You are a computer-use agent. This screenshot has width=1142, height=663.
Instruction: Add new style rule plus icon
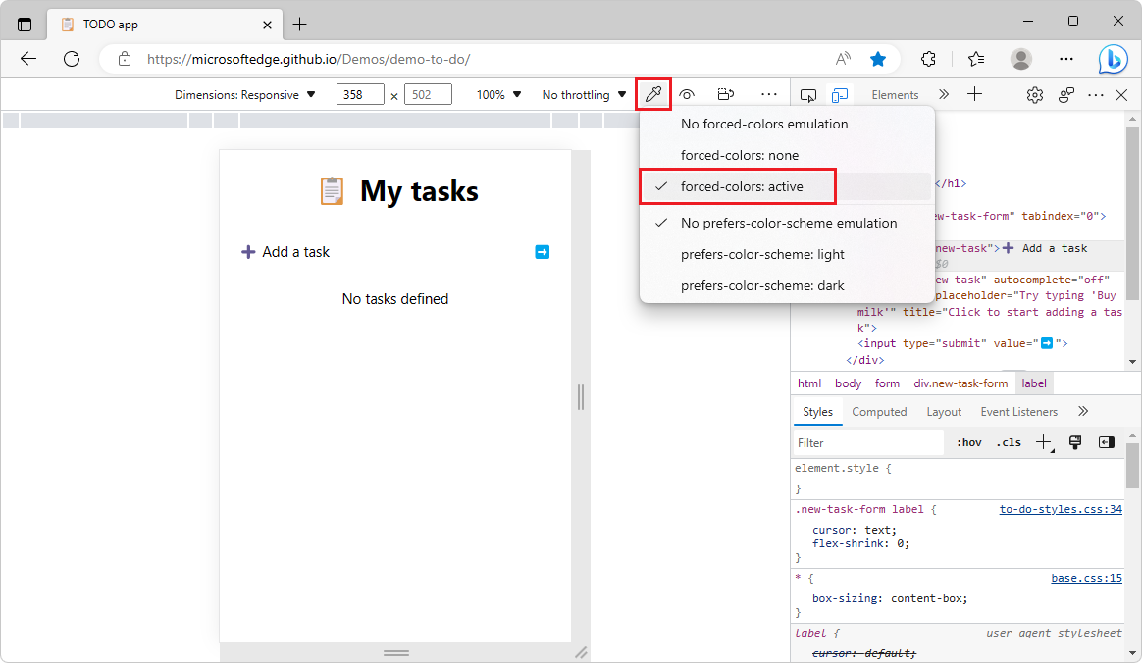(1044, 442)
